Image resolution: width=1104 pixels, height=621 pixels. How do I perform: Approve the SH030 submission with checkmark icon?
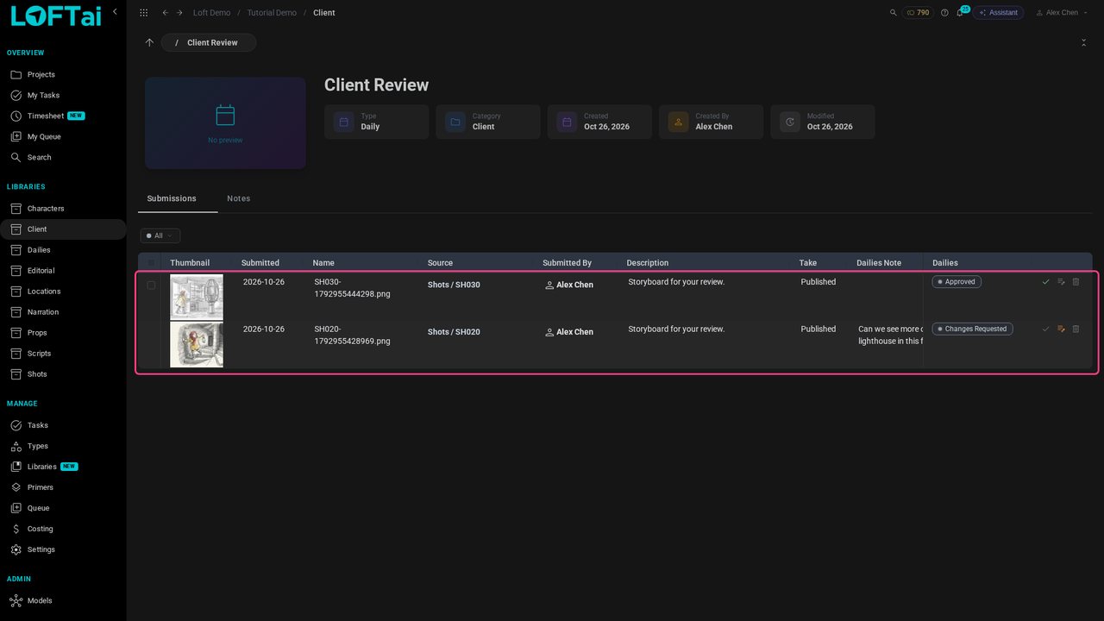click(x=1046, y=282)
